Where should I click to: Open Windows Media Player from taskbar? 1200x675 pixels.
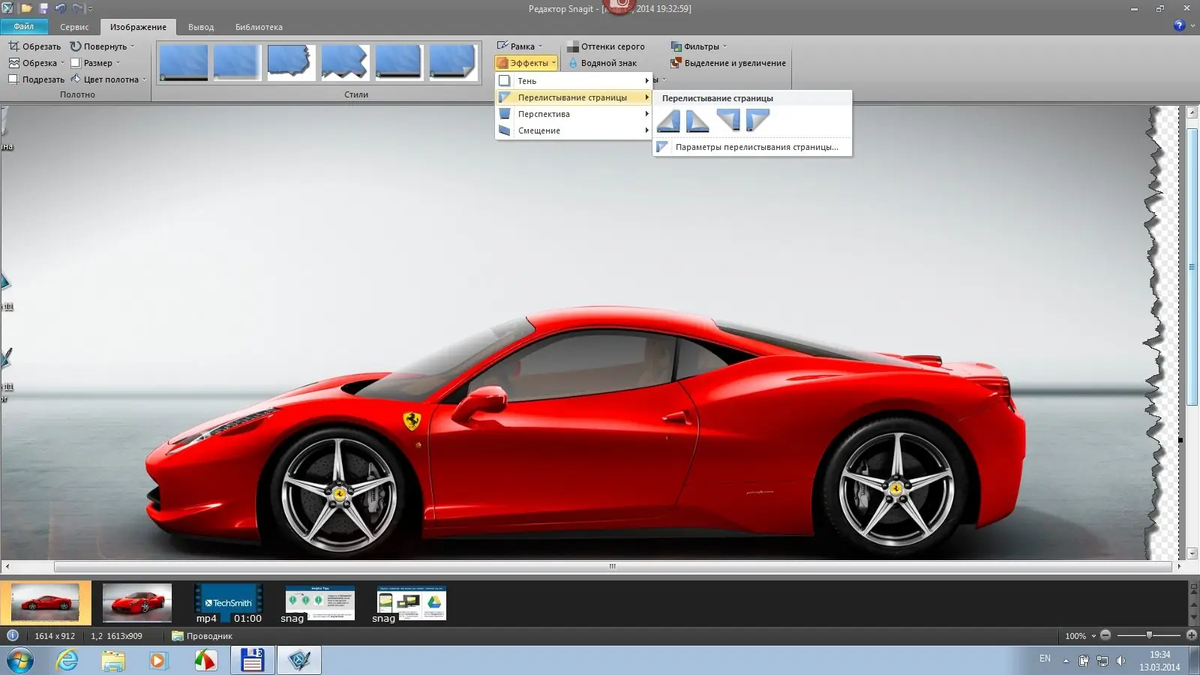(x=158, y=661)
